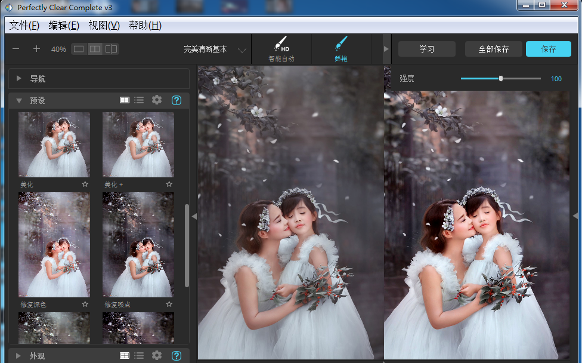Image resolution: width=582 pixels, height=363 pixels.
Task: Switch 外观 panel to list view
Action: (x=139, y=356)
